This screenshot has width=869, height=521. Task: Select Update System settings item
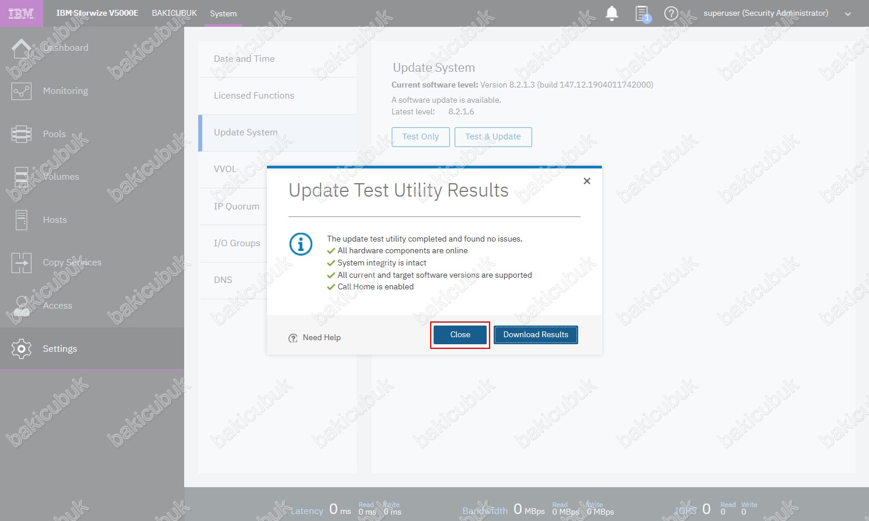(x=277, y=132)
